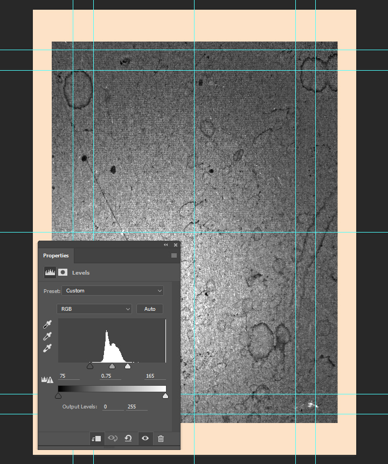Image resolution: width=388 pixels, height=464 pixels.
Task: Click the "Levels" title text
Action: [81, 272]
